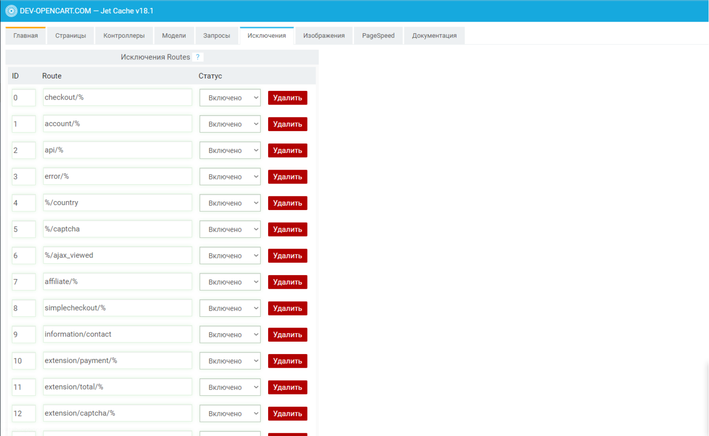Select the Контроллеры tab
The image size is (709, 436).
point(124,36)
